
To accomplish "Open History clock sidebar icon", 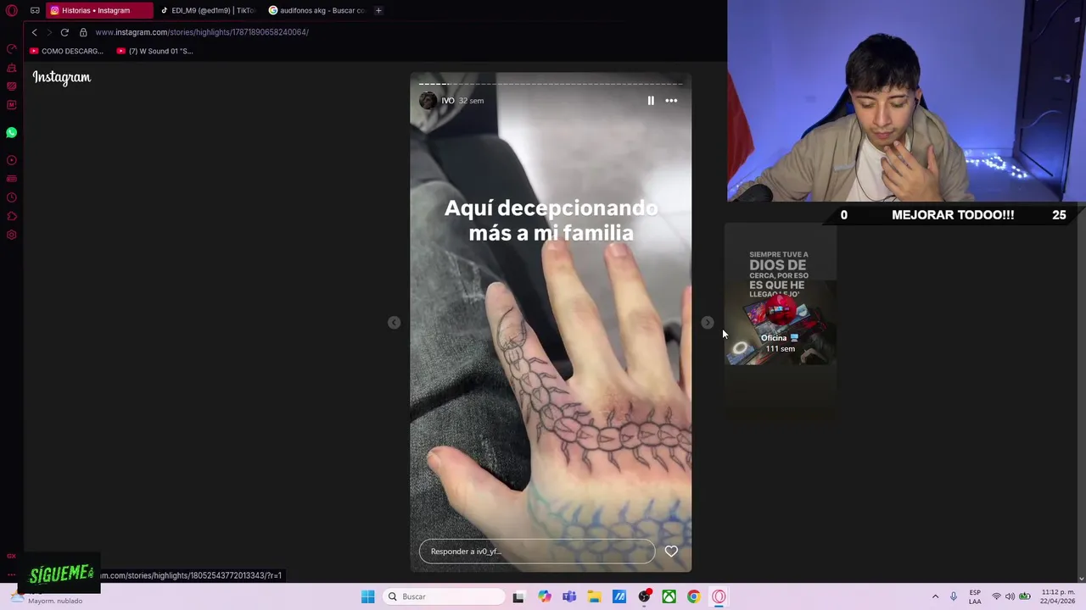I will [12, 197].
